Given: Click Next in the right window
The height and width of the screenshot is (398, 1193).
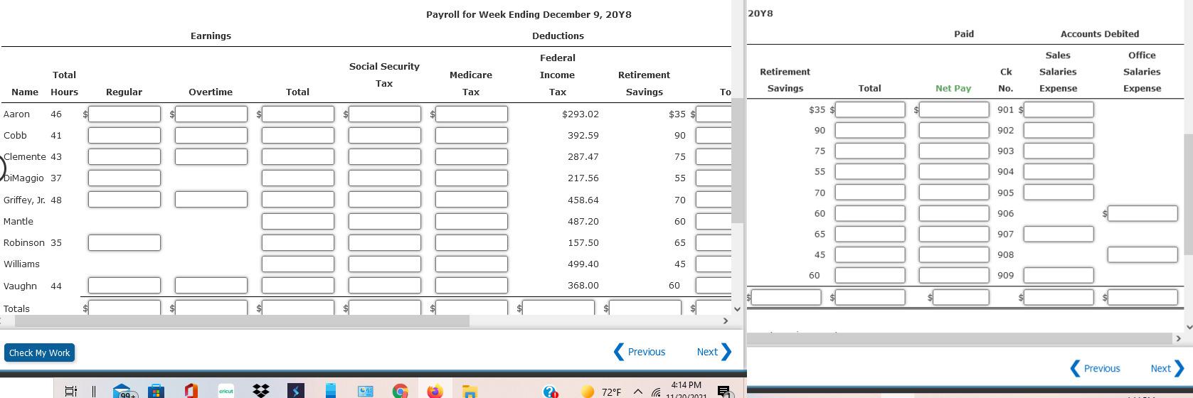Looking at the screenshot, I should (1167, 368).
